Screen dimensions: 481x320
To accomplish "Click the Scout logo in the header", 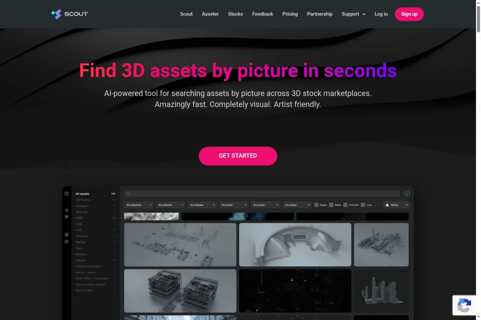I will [69, 14].
